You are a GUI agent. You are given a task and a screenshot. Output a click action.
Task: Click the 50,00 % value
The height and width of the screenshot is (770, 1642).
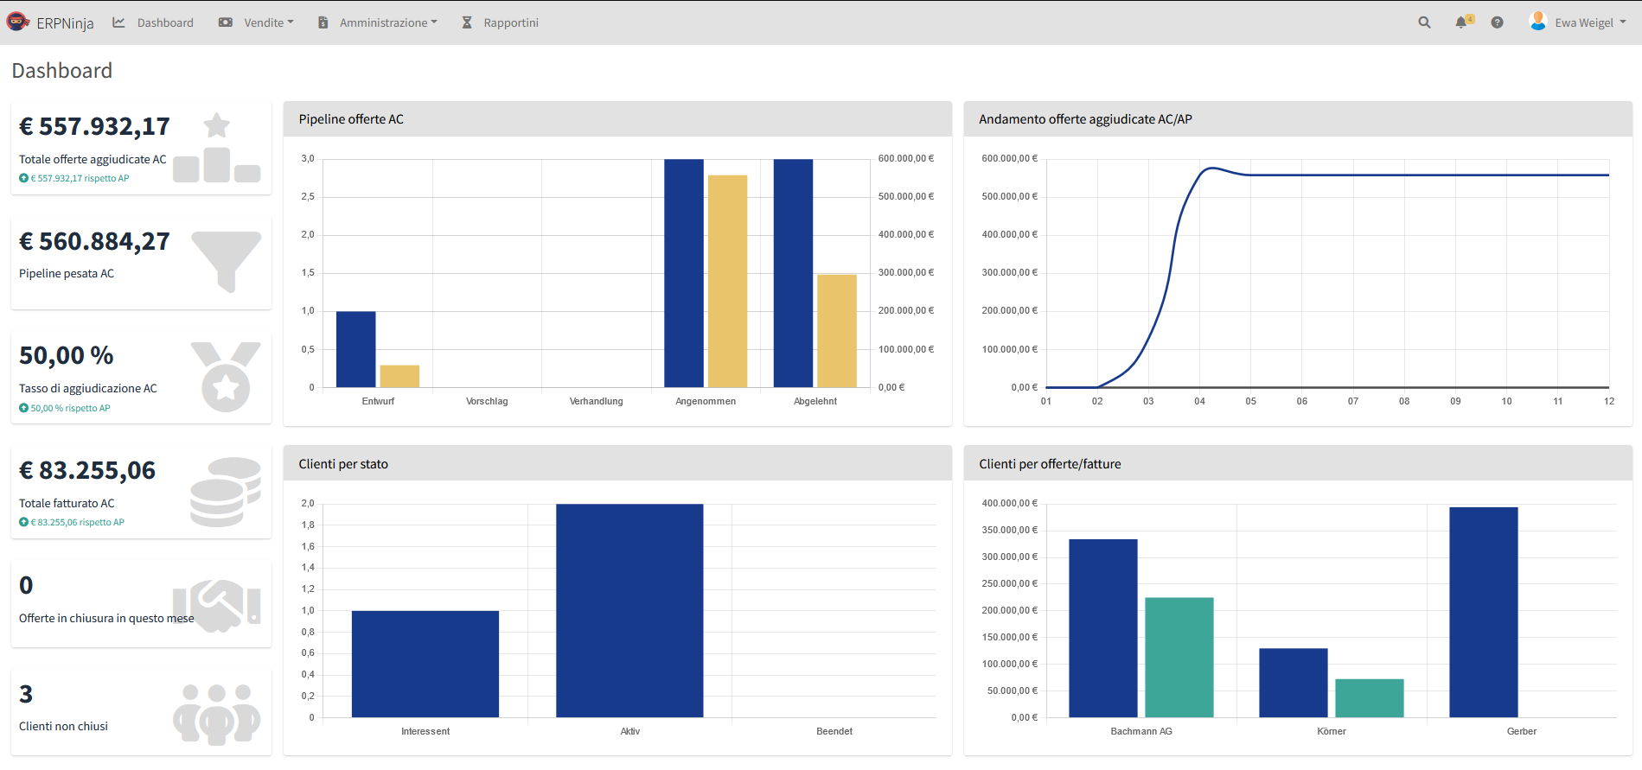point(67,355)
